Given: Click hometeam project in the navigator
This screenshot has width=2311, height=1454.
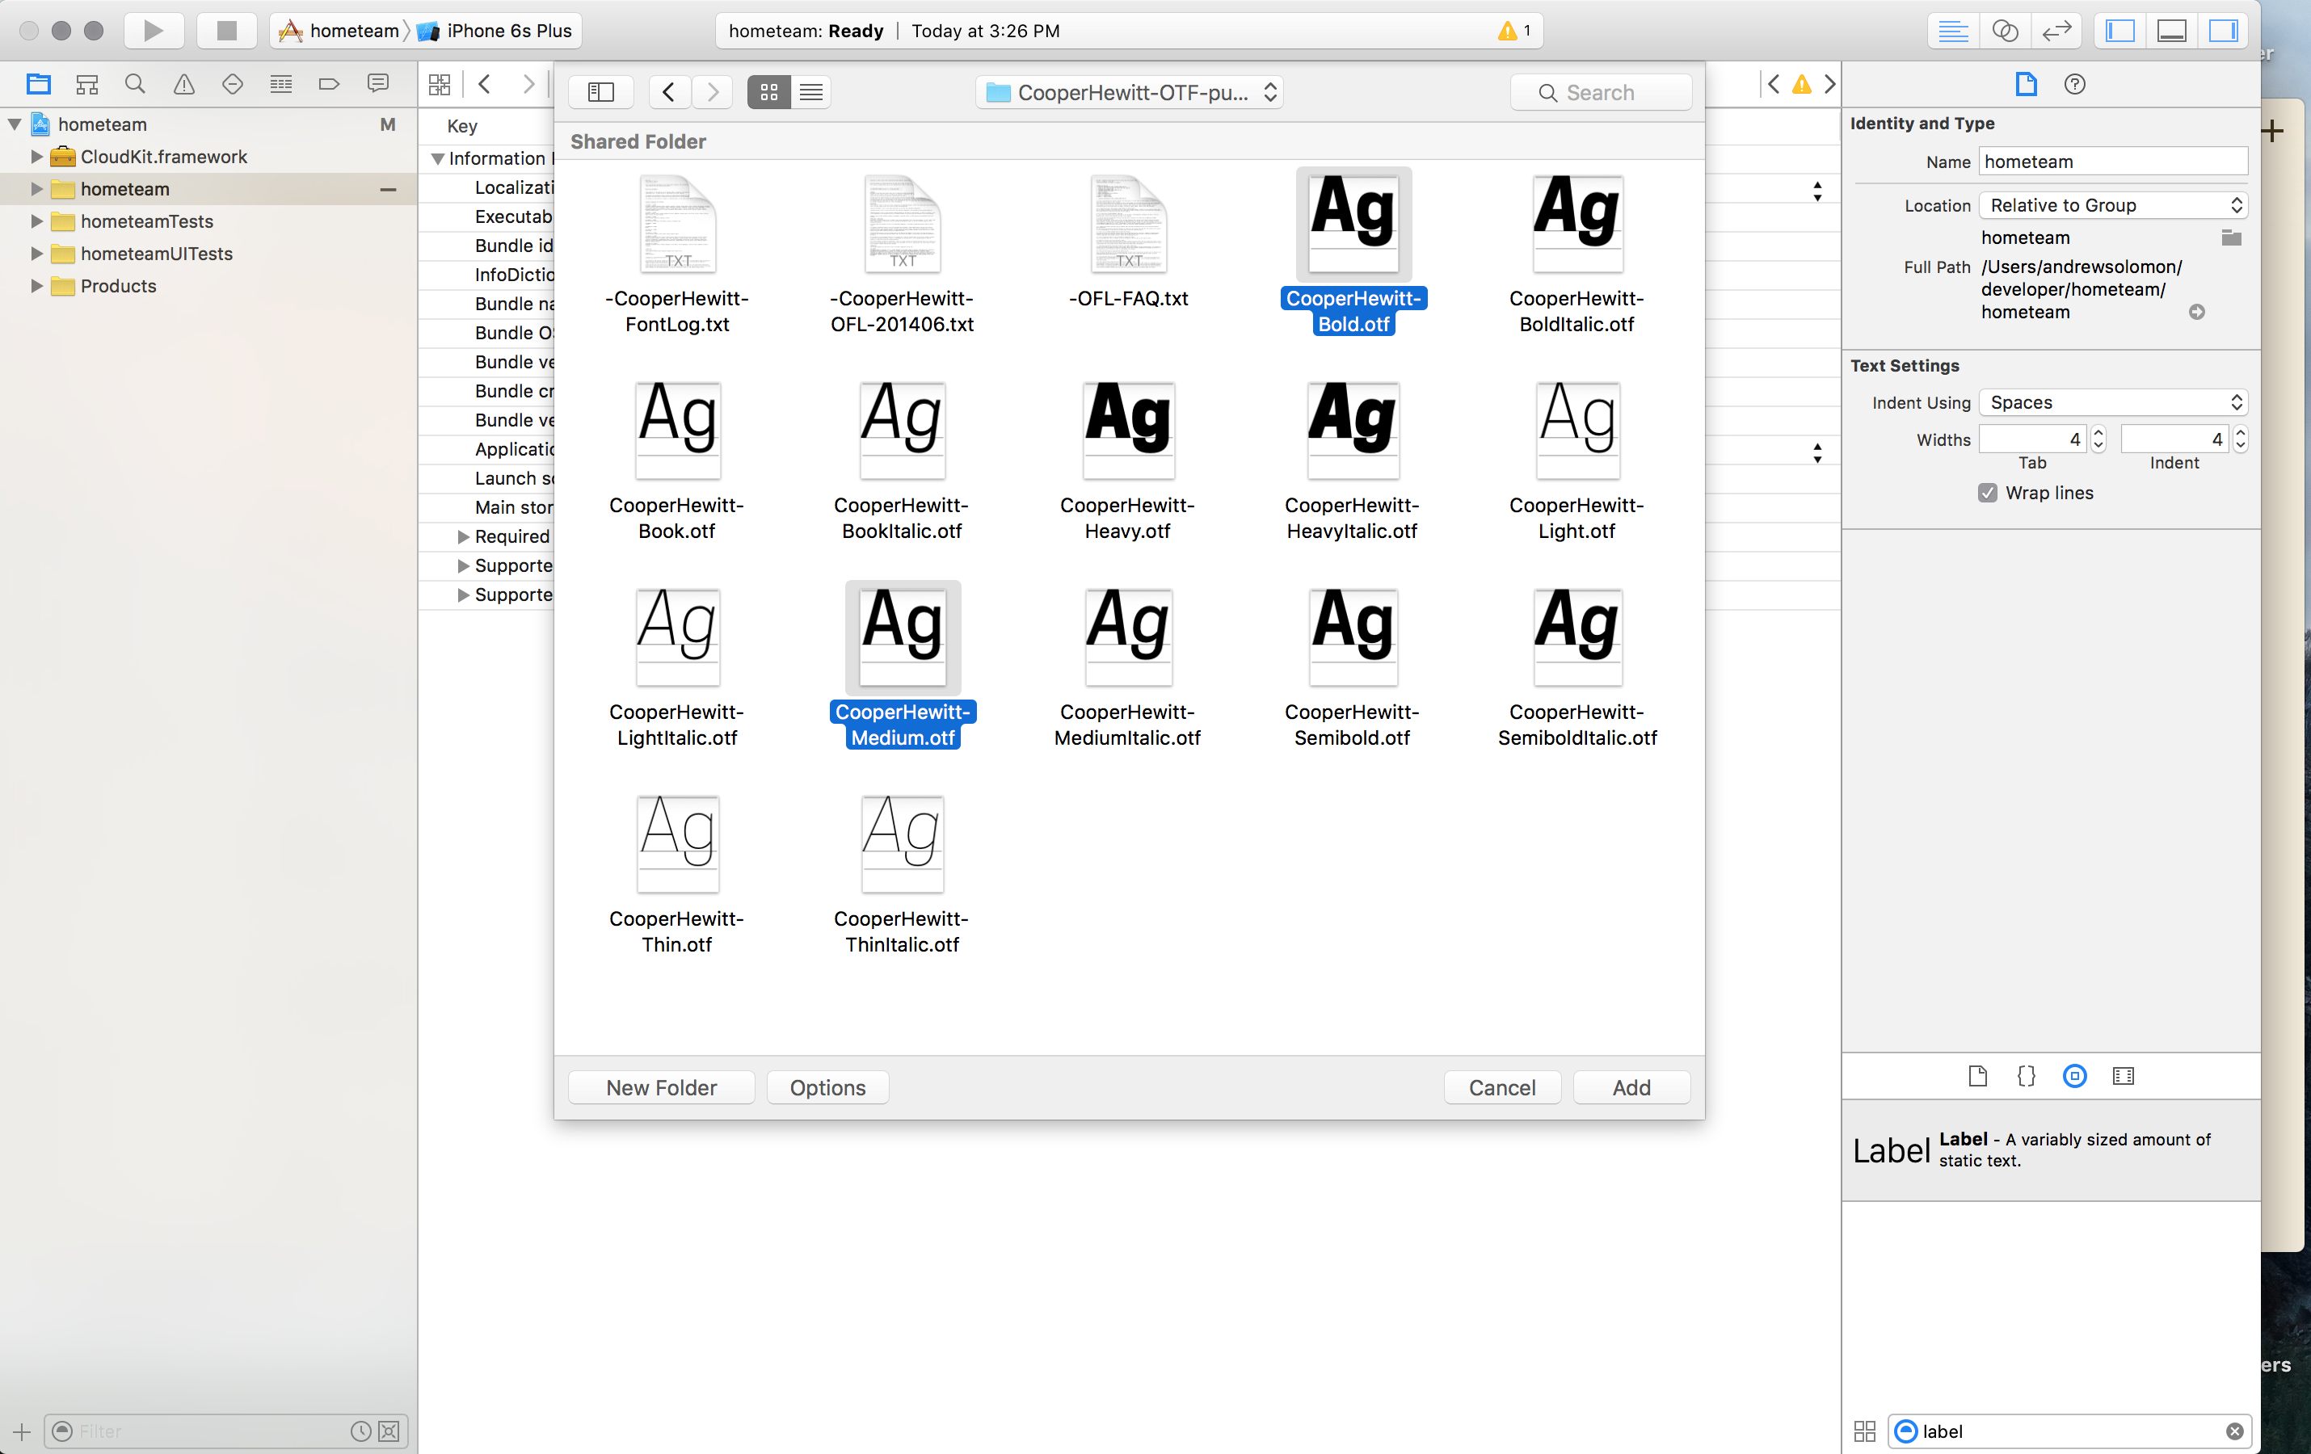Looking at the screenshot, I should pyautogui.click(x=100, y=122).
